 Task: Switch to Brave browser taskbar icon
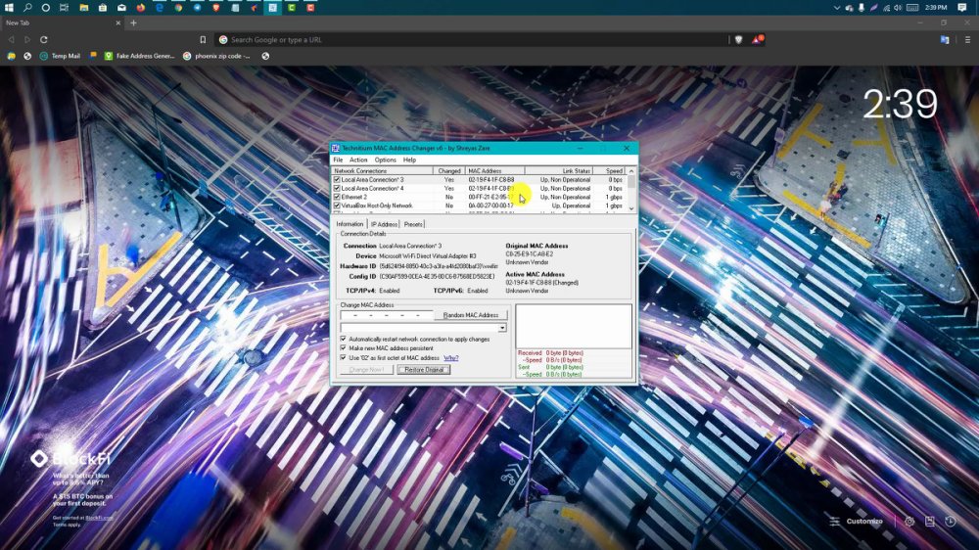[x=216, y=8]
